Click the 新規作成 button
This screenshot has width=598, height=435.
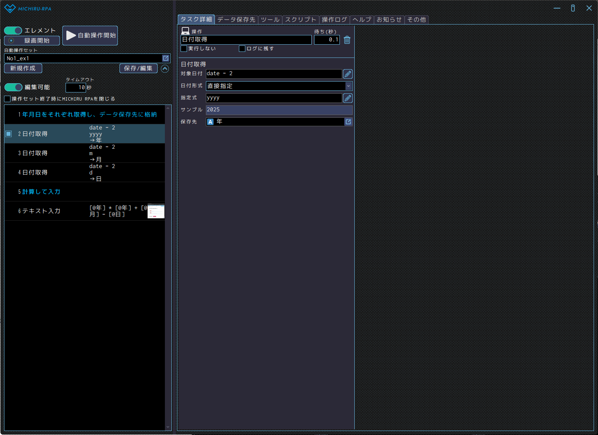point(23,68)
